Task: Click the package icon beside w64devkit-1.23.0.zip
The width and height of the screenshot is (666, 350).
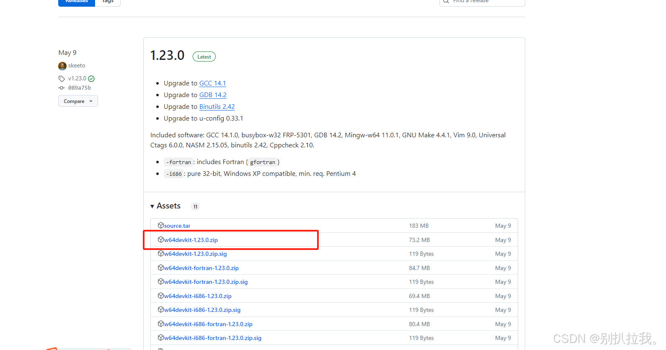Action: point(160,239)
